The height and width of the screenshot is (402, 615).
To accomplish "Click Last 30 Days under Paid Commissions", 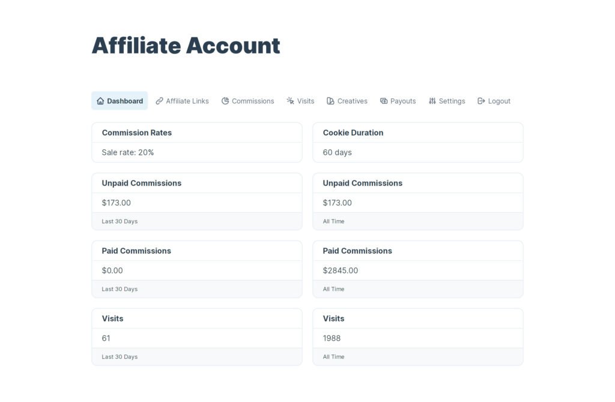I will (120, 289).
